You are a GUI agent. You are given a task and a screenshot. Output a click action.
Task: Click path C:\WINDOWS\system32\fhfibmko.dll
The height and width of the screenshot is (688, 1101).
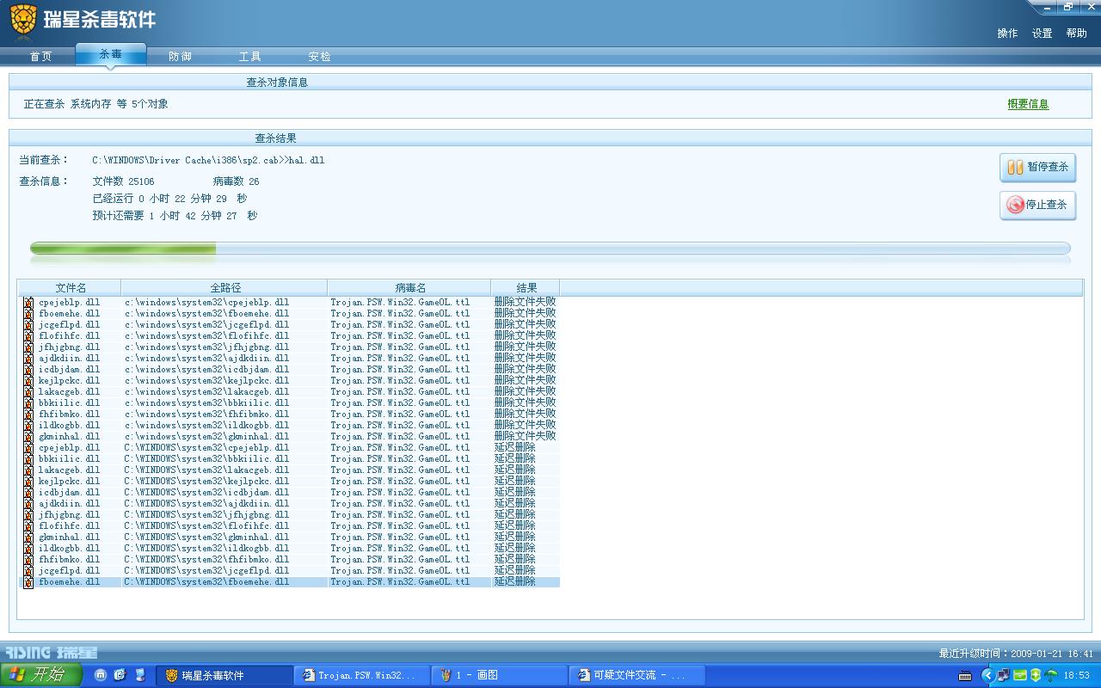click(206, 560)
